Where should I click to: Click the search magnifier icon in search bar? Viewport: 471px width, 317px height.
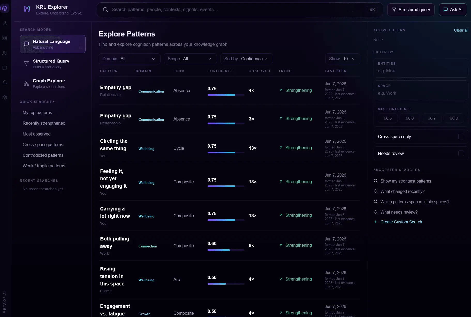pyautogui.click(x=105, y=10)
